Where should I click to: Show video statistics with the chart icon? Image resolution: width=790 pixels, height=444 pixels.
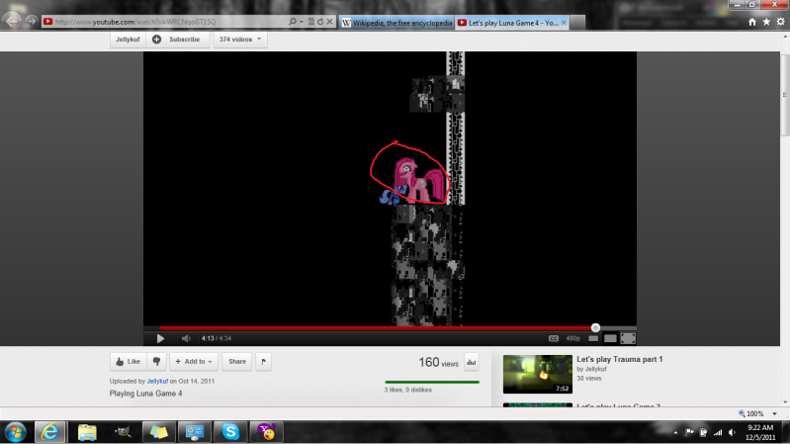(471, 362)
